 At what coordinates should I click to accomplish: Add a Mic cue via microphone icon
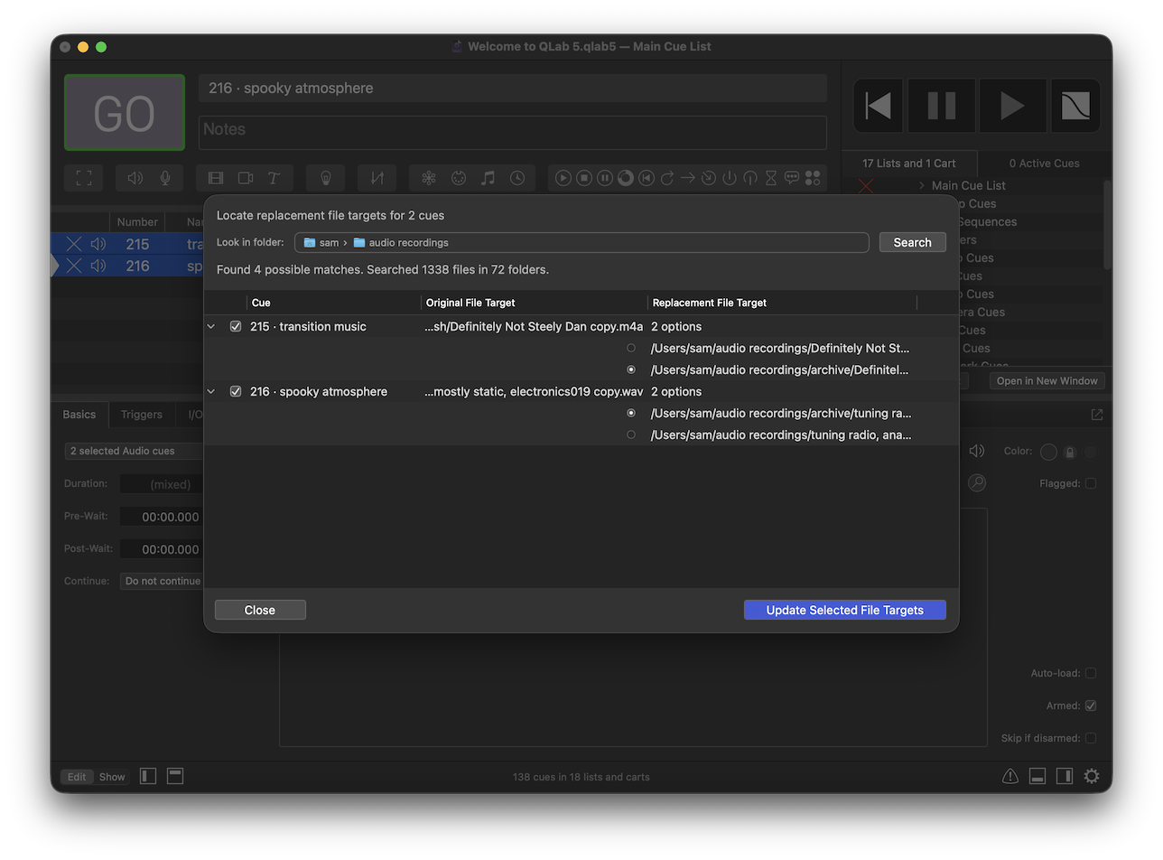[x=165, y=178]
